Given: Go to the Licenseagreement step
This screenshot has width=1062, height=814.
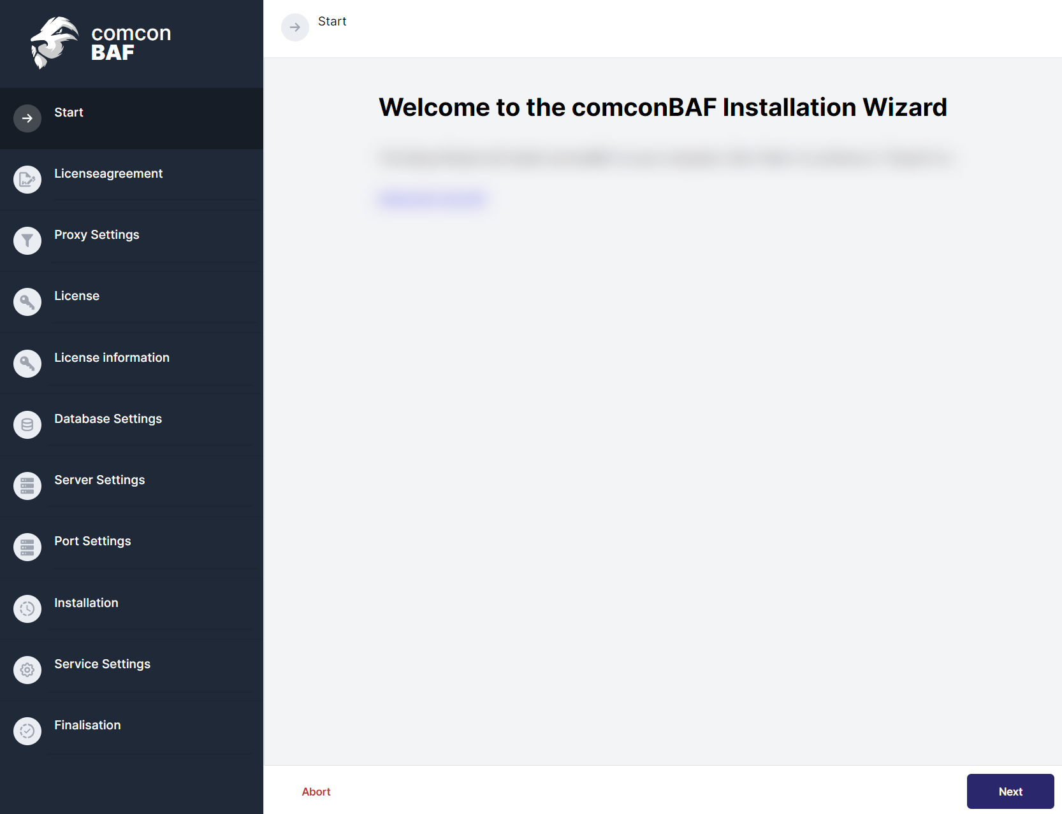Looking at the screenshot, I should click(108, 173).
